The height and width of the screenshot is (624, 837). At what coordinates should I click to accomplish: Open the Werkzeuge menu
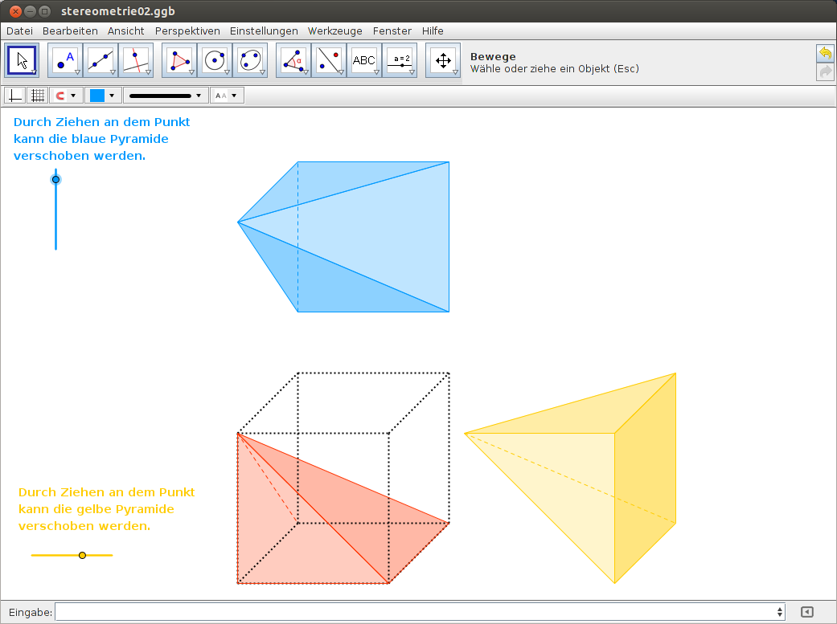coord(335,31)
